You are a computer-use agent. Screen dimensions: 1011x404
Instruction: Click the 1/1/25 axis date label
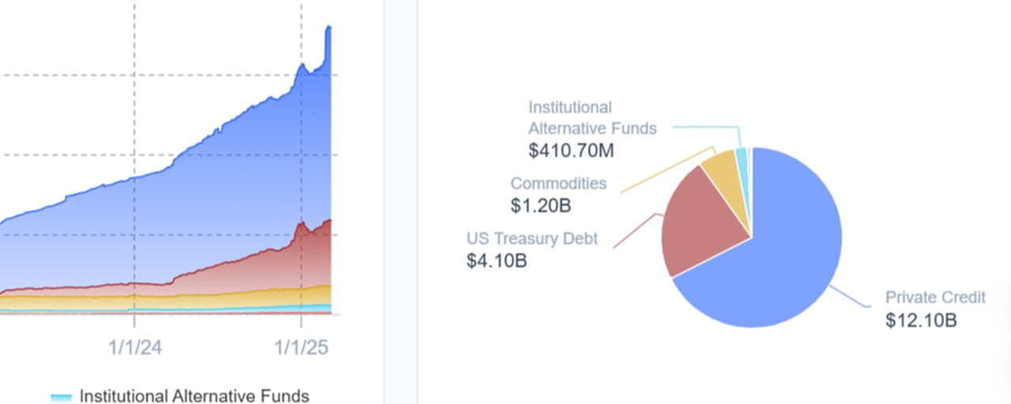tap(302, 347)
